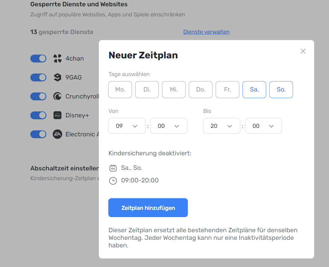
Task: Toggle the Do. day button
Action: pos(200,90)
